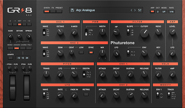Click the DETUNE knob

19,36
